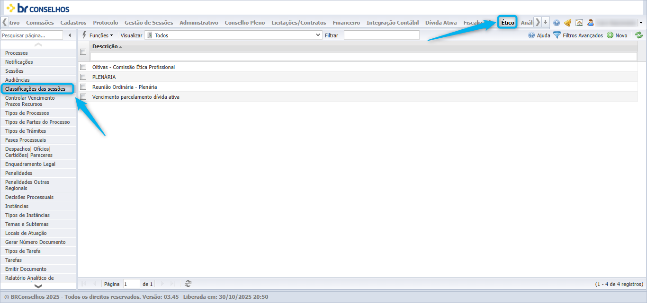Focus the Descrição column filter box
The image size is (647, 303).
click(x=364, y=56)
